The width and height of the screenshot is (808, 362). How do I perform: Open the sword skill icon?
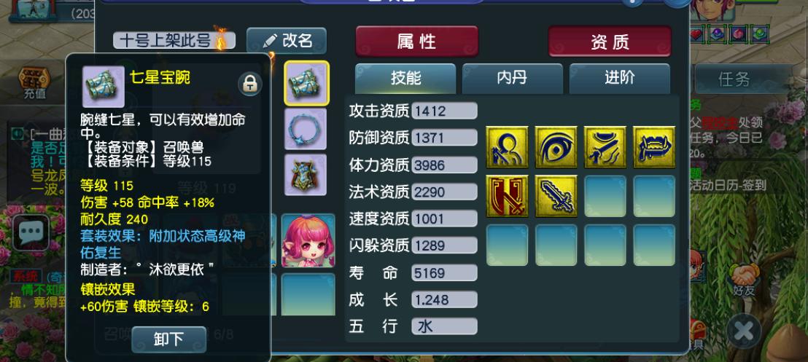(x=556, y=196)
